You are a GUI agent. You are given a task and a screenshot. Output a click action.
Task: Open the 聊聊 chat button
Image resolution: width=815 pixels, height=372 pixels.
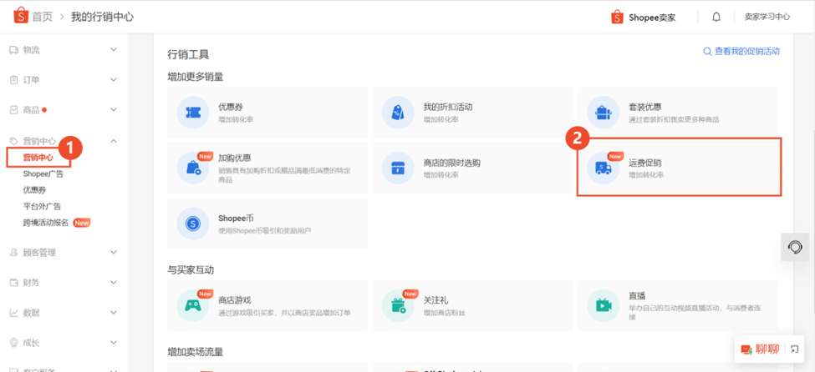pyautogui.click(x=762, y=349)
